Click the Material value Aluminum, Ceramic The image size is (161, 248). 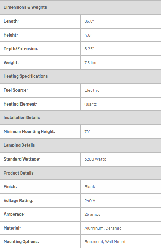pos(103,228)
